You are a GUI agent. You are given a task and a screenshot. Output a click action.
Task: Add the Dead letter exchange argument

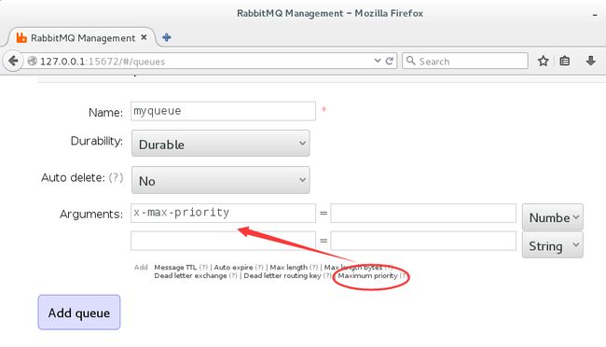190,276
